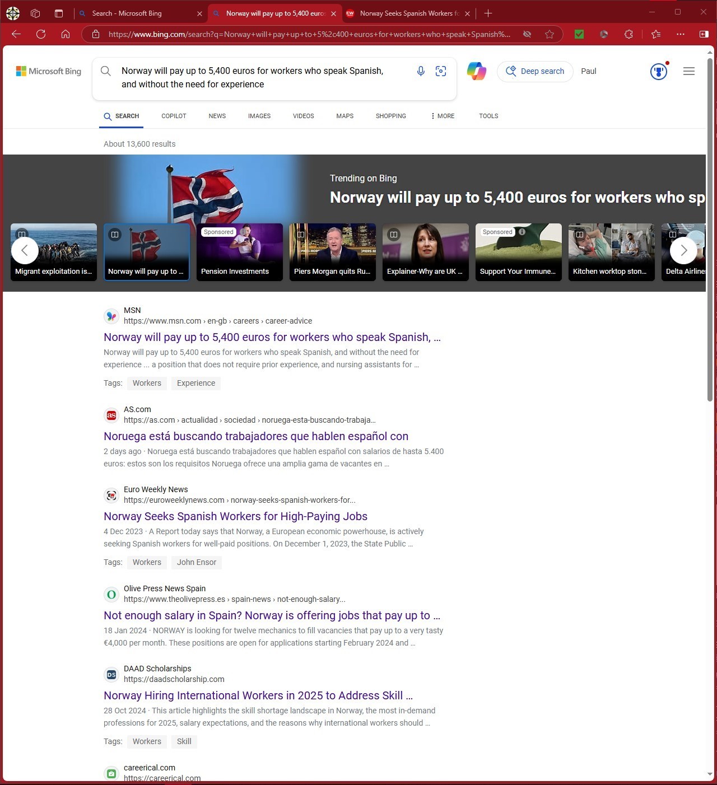Open the Pension Investments sponsored card
The image size is (717, 785).
pos(240,252)
